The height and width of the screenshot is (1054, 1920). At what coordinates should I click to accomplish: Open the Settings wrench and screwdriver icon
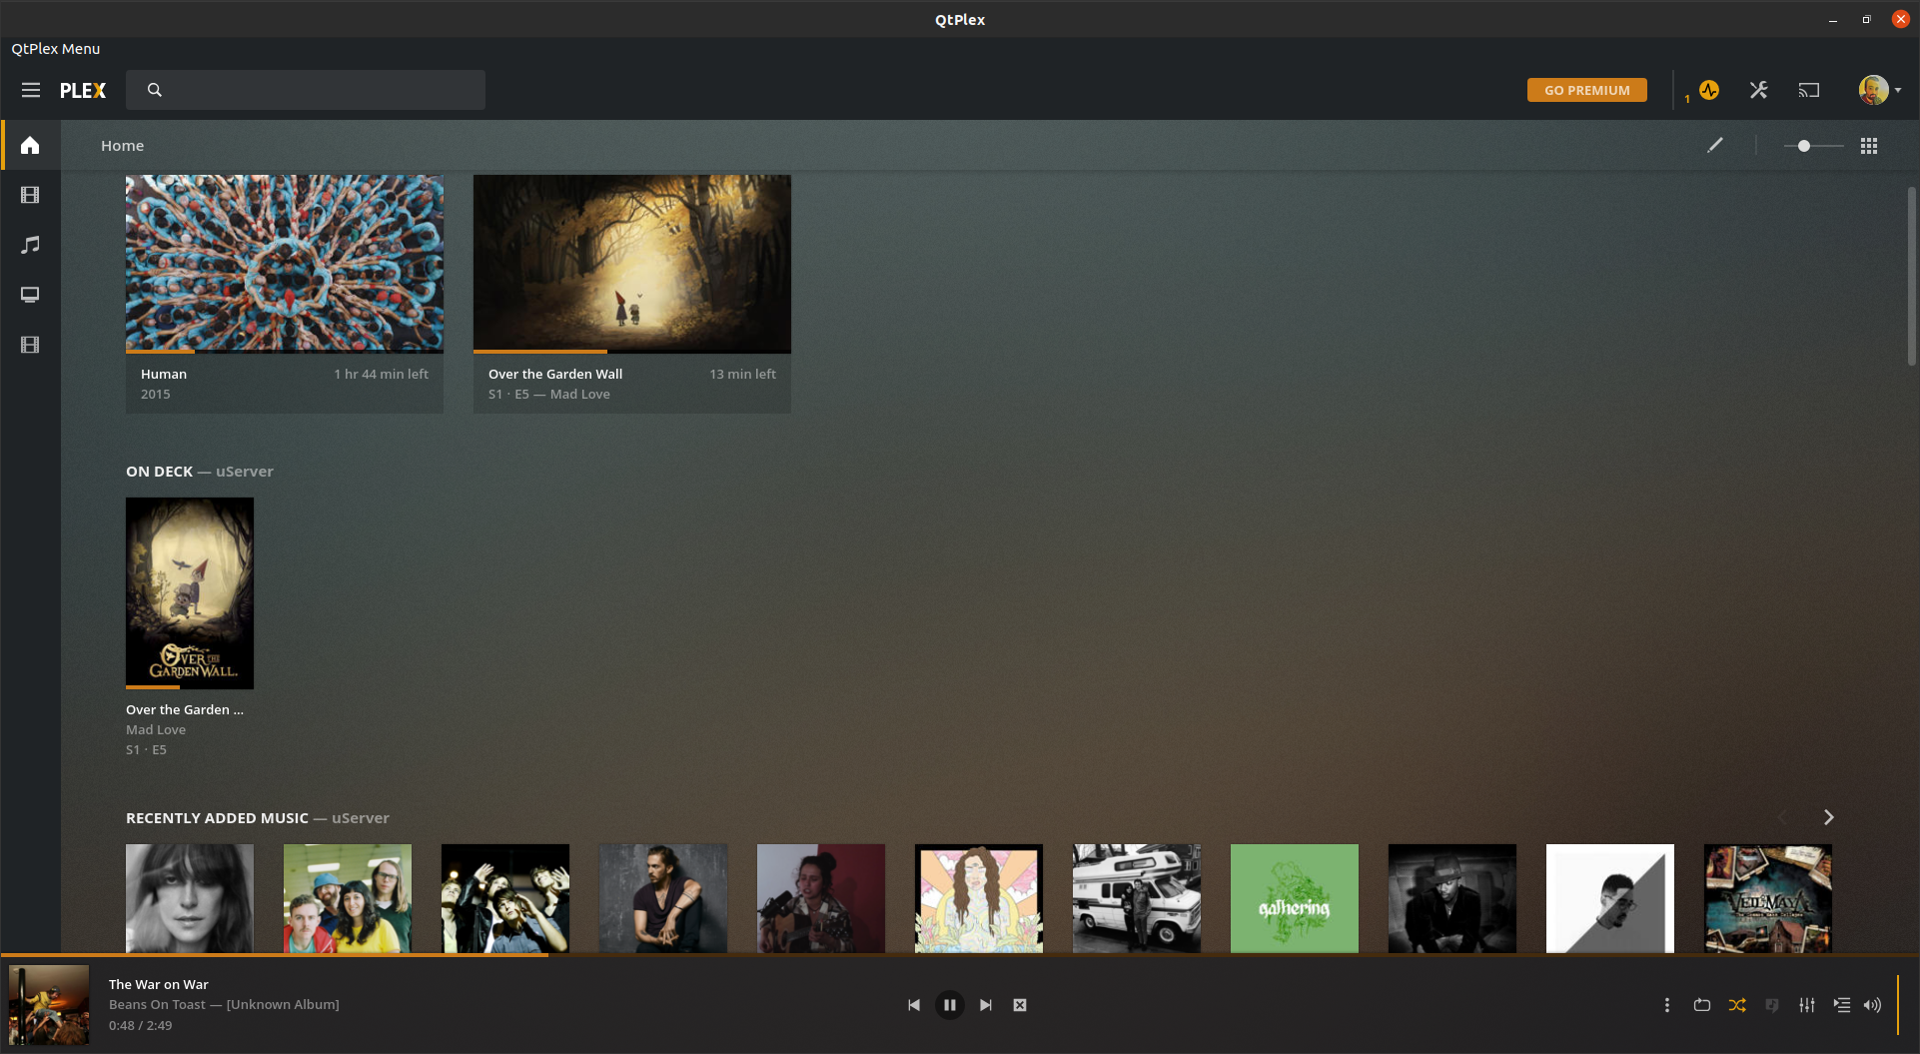point(1759,90)
